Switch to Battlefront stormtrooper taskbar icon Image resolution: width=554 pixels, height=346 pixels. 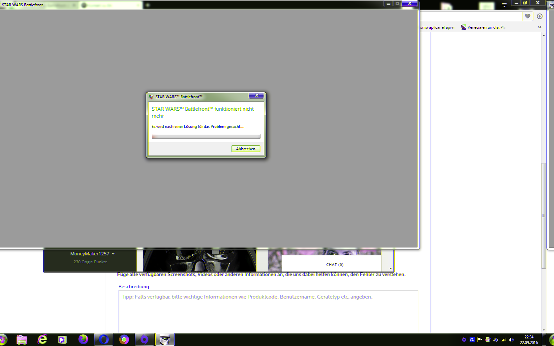tap(165, 339)
